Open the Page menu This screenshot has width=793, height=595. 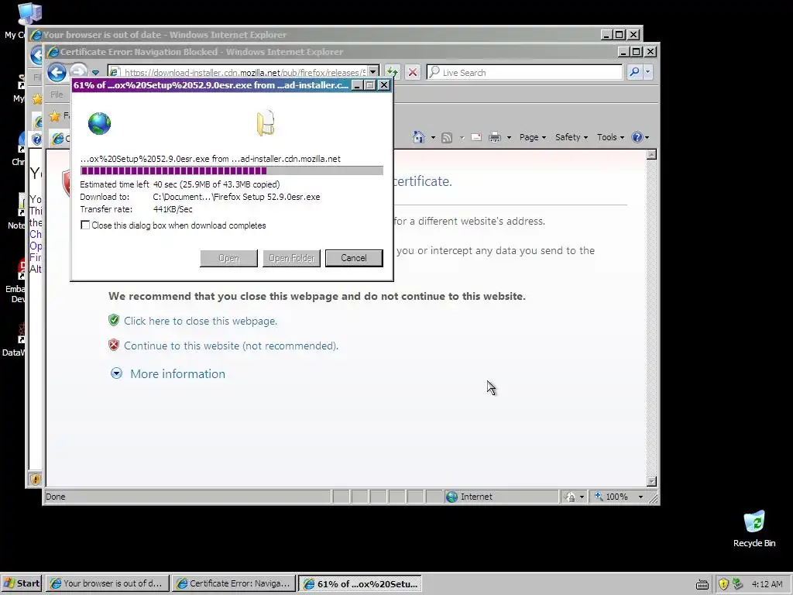533,137
